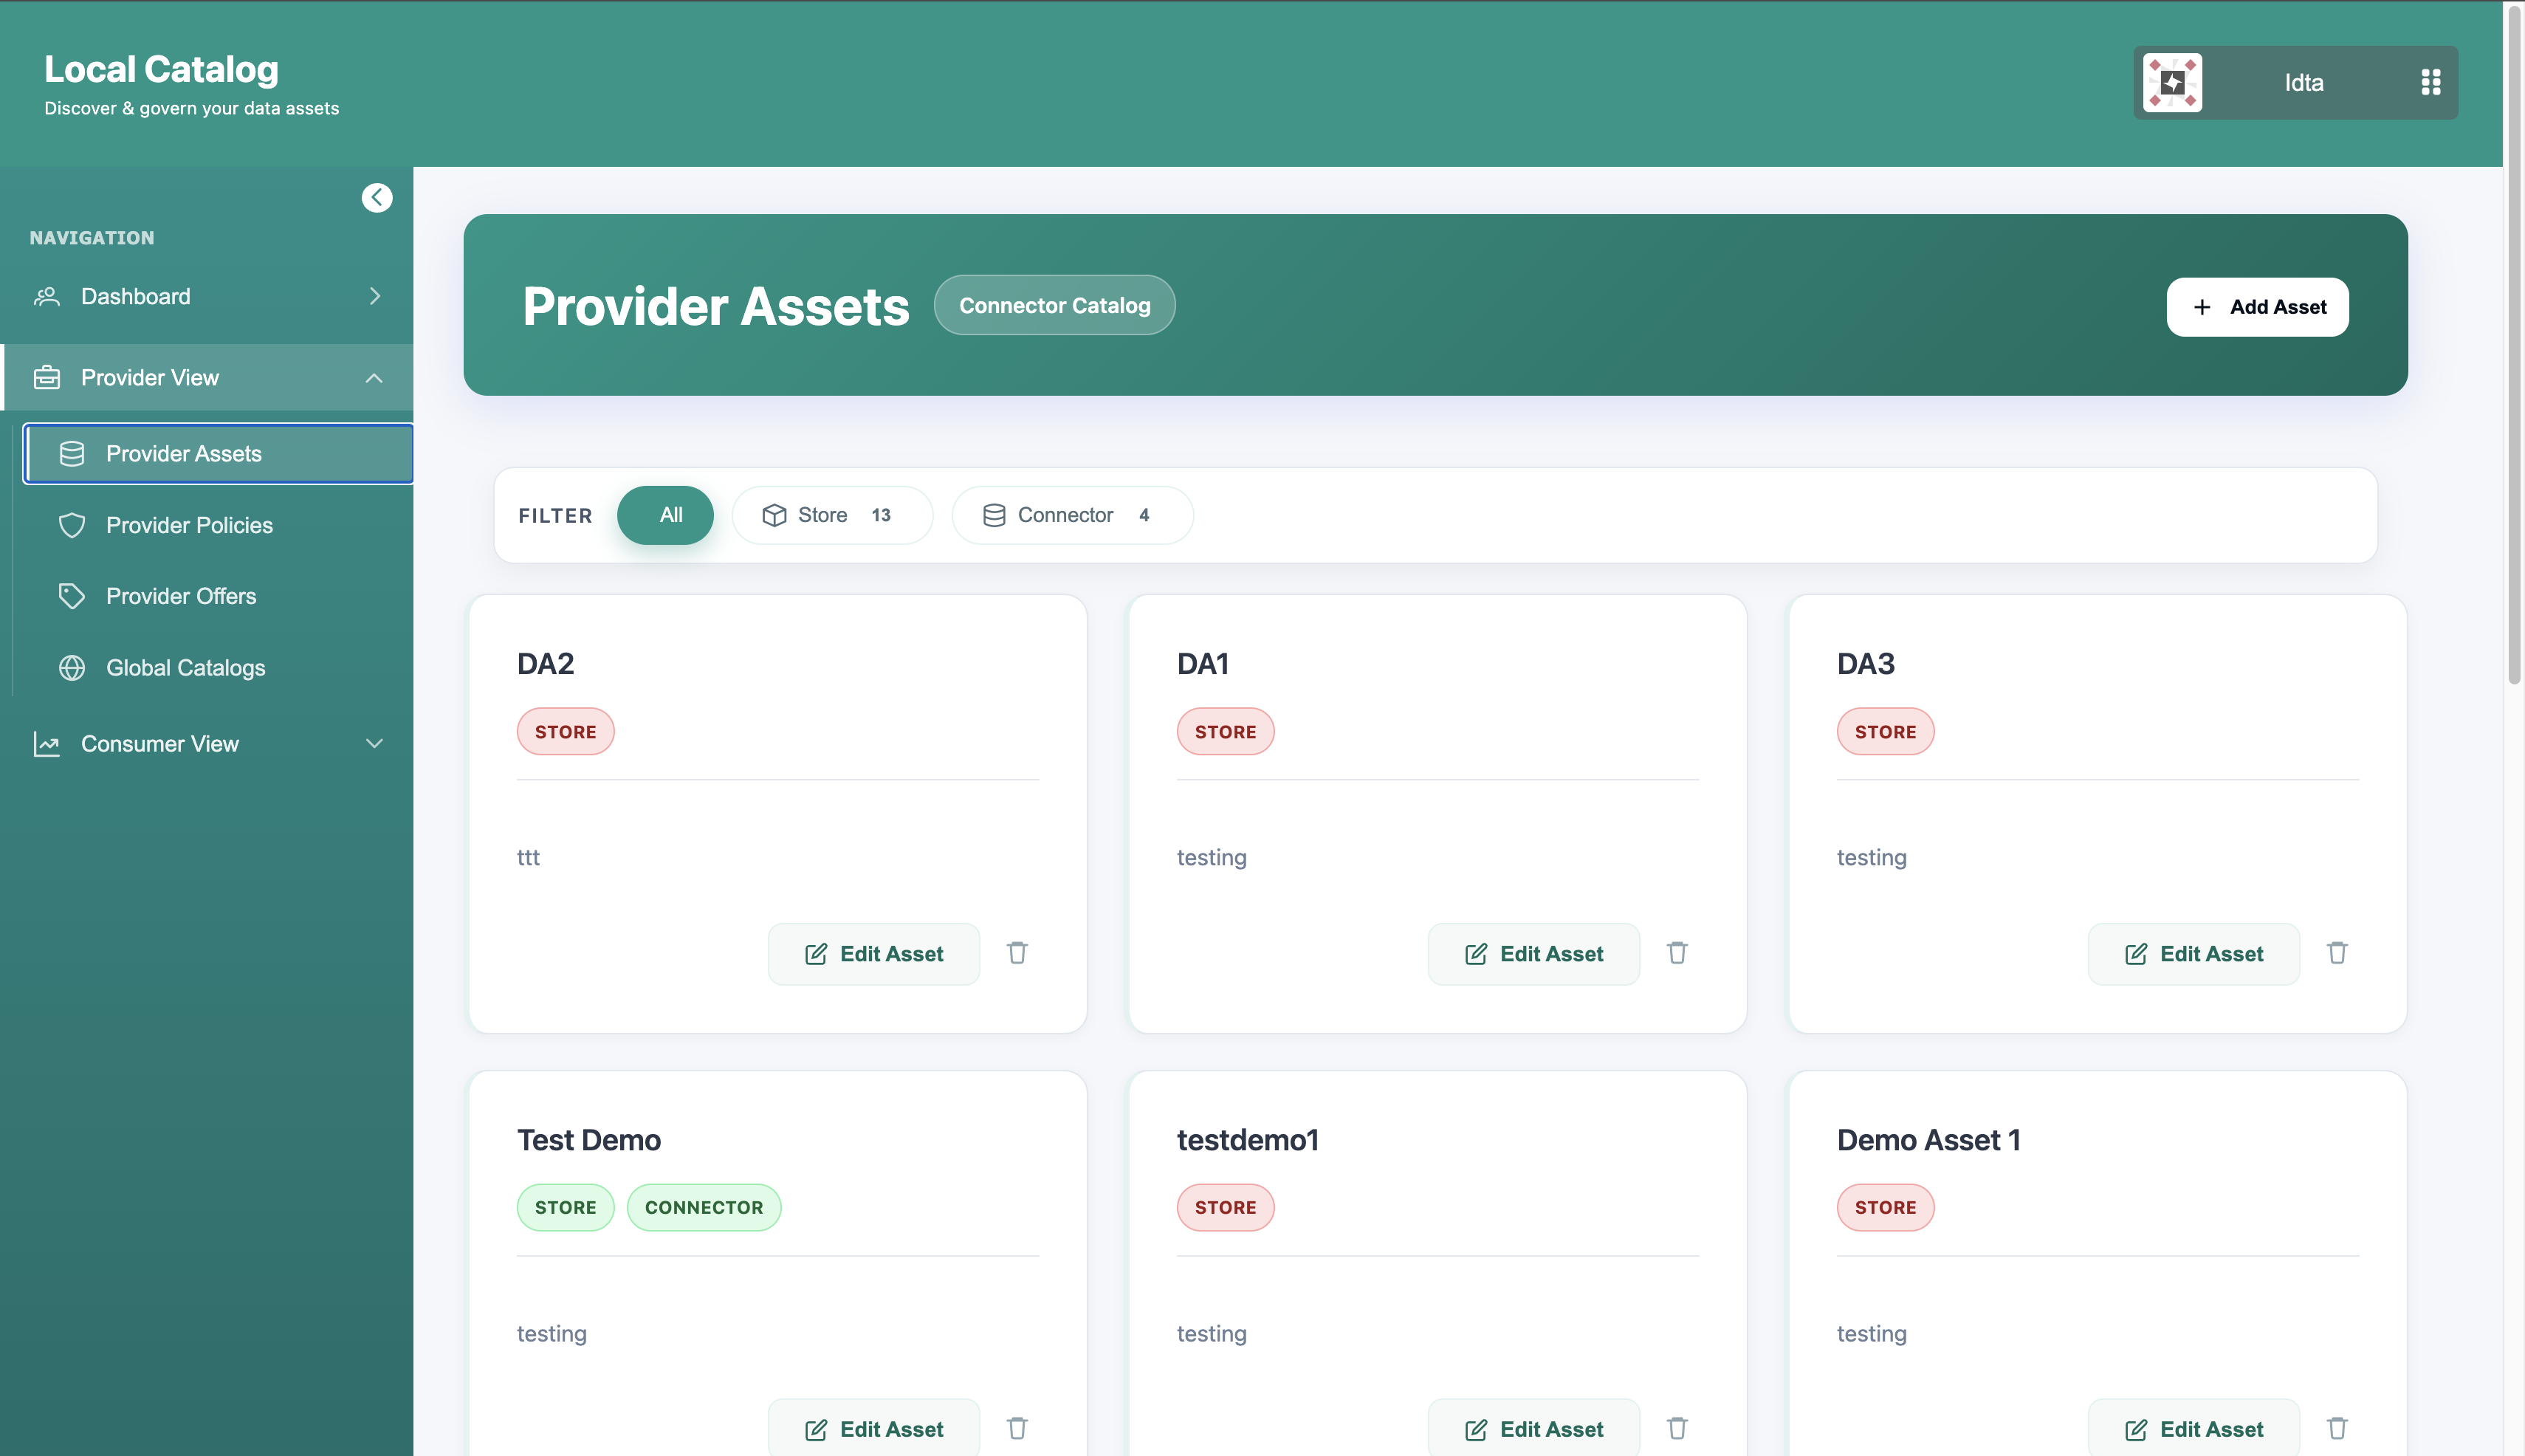Viewport: 2525px width, 1456px height.
Task: Click the testdemo1 card title
Action: [1248, 1140]
